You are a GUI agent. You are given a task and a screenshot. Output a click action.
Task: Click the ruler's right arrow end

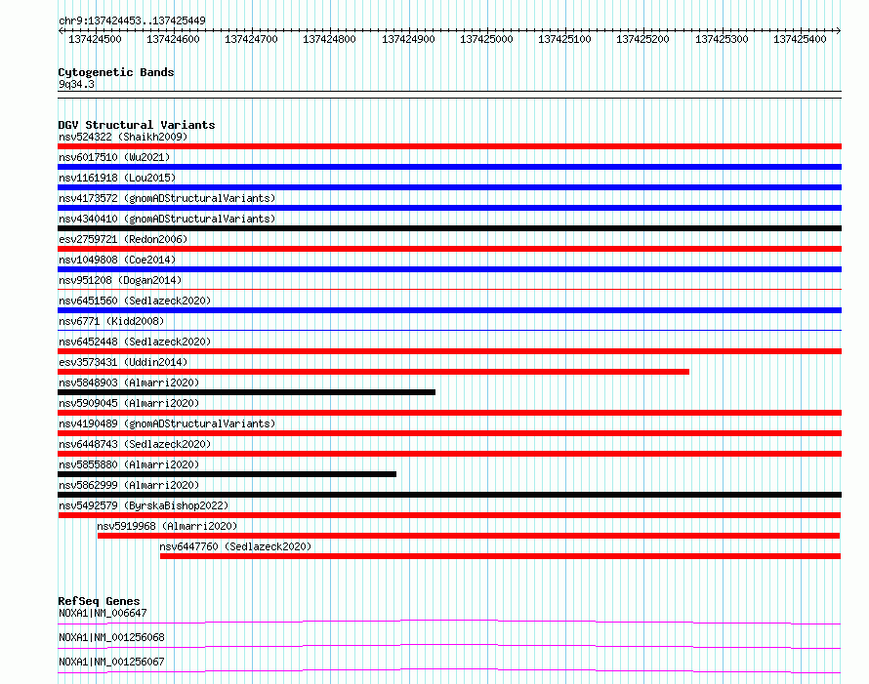839,30
